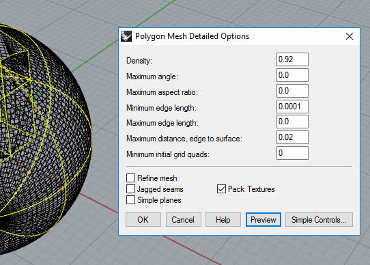Close the Polygon Mesh Detailed Options dialog
This screenshot has height=265, width=370.
click(x=350, y=36)
